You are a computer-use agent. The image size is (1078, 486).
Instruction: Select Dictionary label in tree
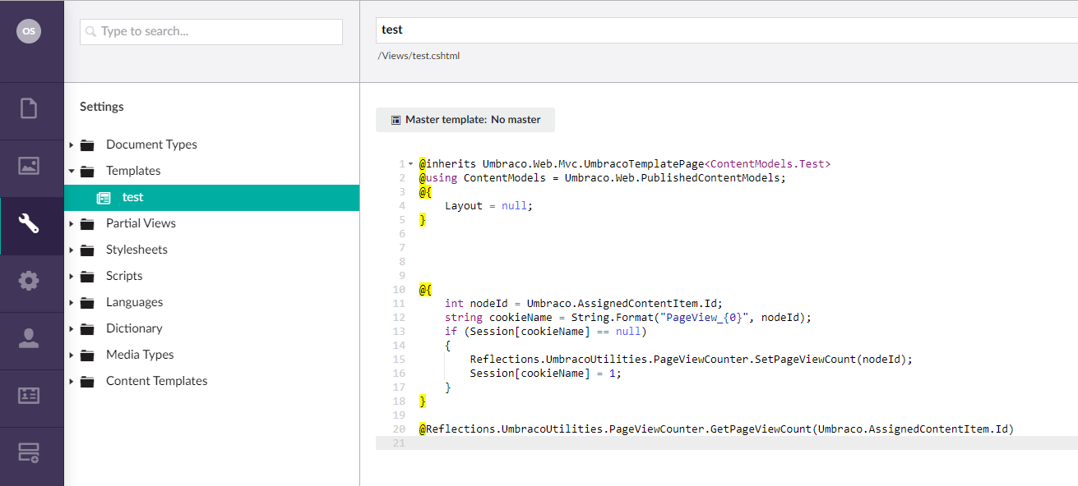[134, 328]
